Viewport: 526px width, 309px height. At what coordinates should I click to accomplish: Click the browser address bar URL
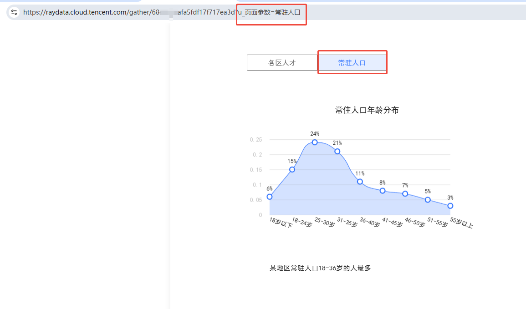[137, 12]
